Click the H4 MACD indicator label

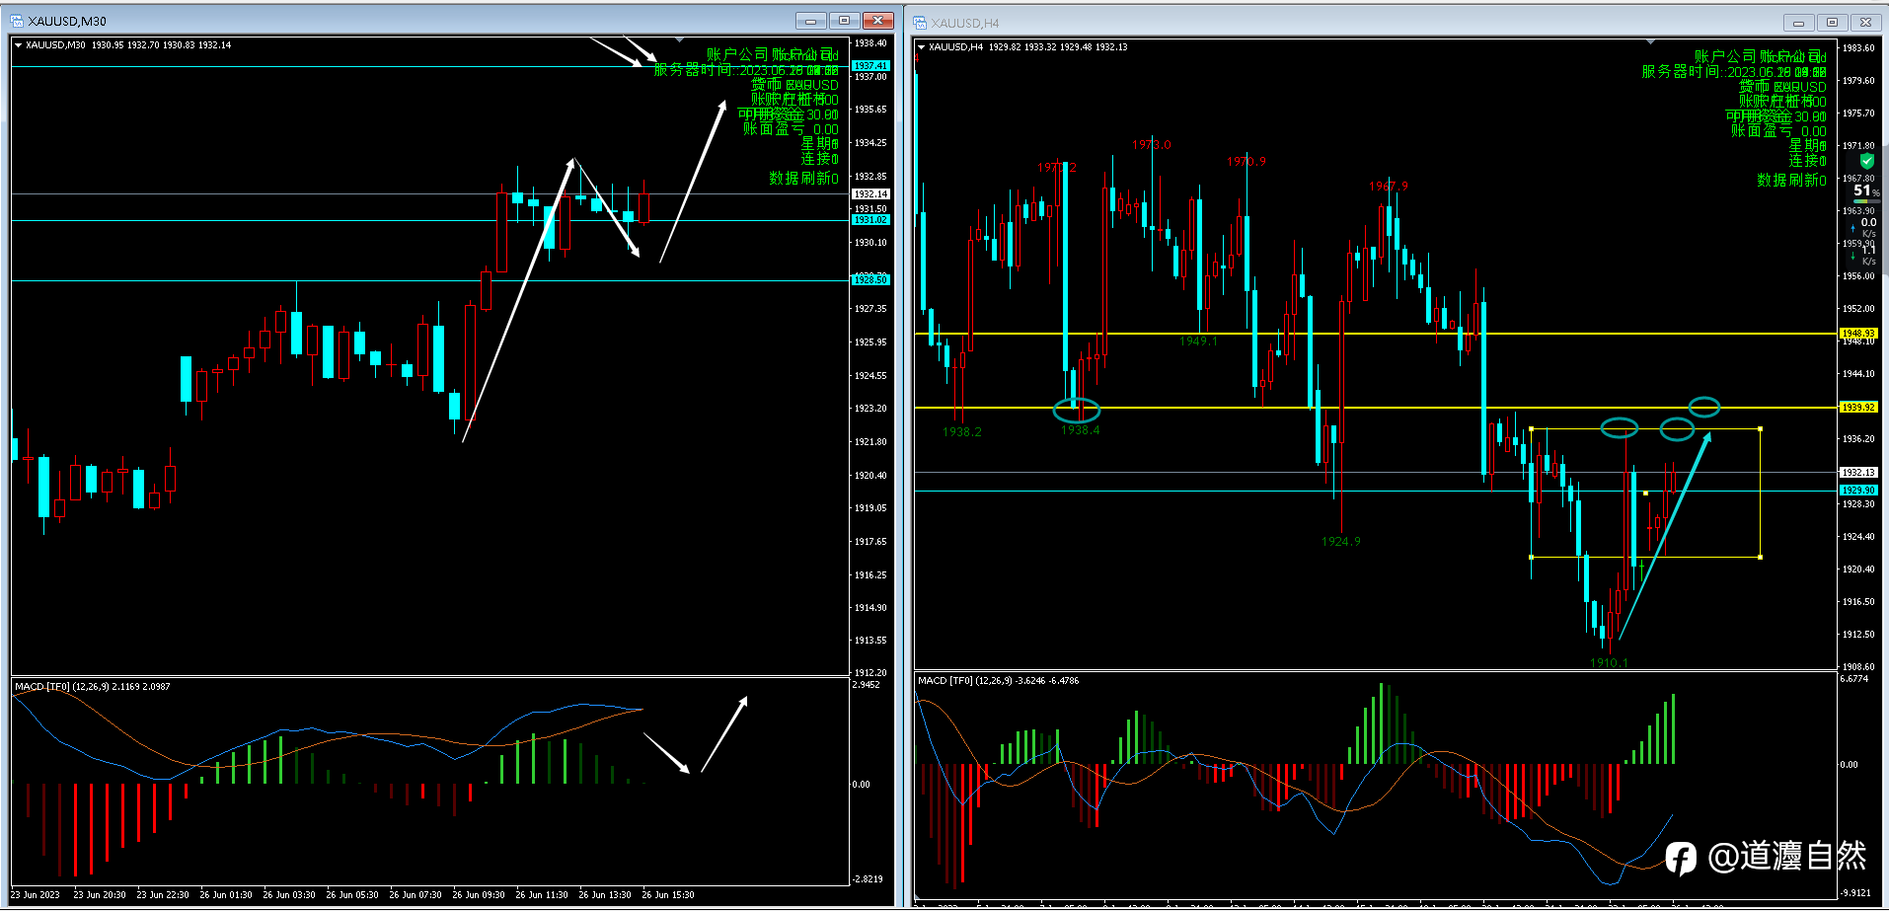point(998,681)
